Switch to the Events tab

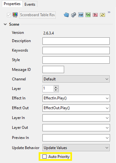(30, 4)
